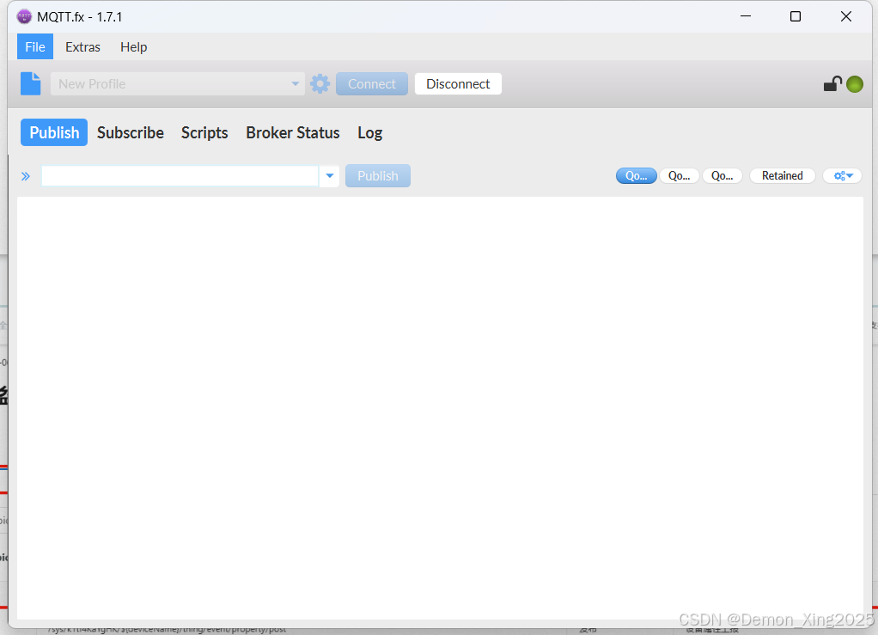
Task: Select the third QoS toggle
Action: (x=723, y=176)
